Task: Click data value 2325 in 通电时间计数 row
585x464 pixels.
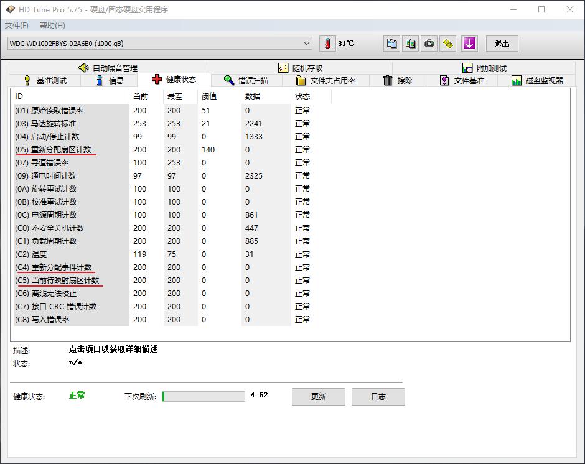Action: click(254, 175)
